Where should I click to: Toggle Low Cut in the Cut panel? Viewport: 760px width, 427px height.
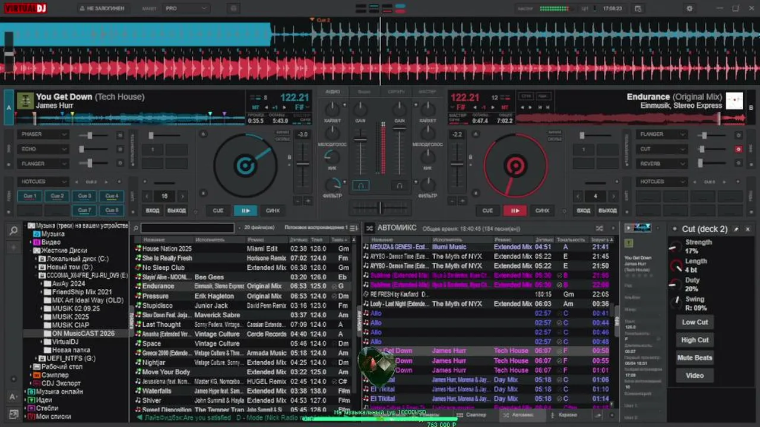pyautogui.click(x=695, y=323)
